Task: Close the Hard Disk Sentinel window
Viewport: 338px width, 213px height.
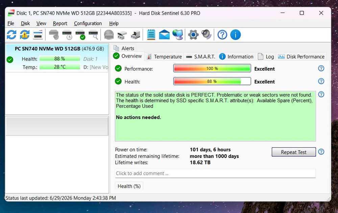Action: coord(321,13)
